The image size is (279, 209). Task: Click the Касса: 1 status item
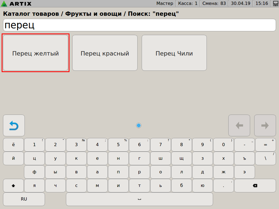coord(188,4)
